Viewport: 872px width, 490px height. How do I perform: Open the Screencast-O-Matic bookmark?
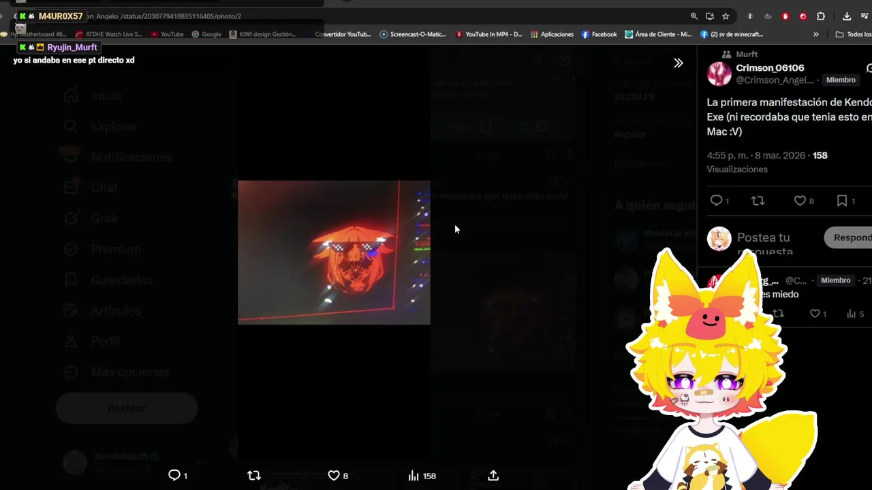pyautogui.click(x=413, y=34)
